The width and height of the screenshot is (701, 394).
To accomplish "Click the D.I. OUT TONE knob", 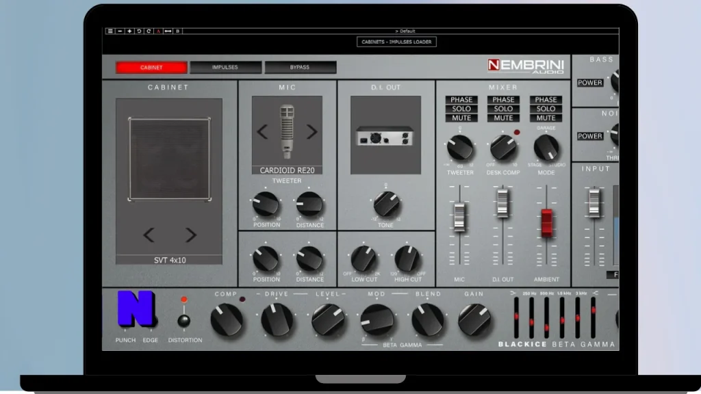I will 386,205.
